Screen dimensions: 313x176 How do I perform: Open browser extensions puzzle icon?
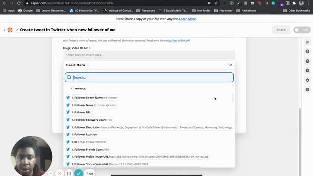coord(294,3)
